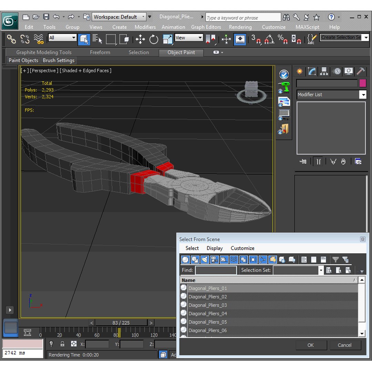Click Cancel in Select From Scene
Image resolution: width=372 pixels, height=372 pixels.
[x=344, y=345]
